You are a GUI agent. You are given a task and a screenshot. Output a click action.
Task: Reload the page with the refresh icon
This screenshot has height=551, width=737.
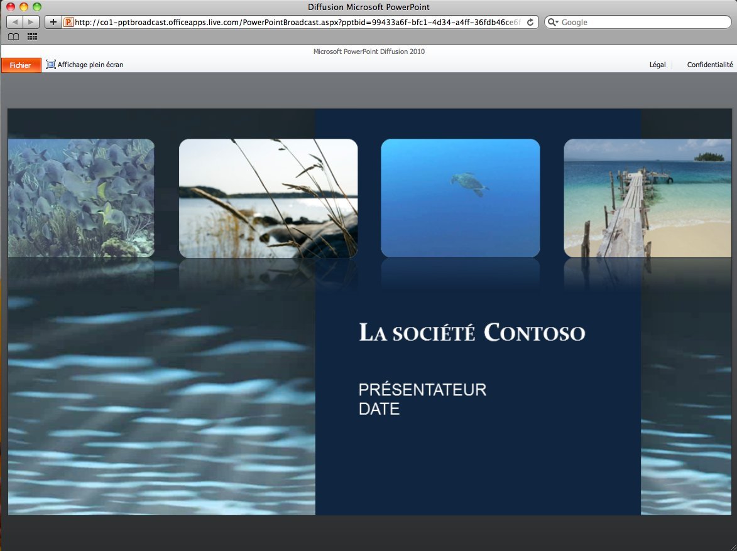[x=530, y=22]
